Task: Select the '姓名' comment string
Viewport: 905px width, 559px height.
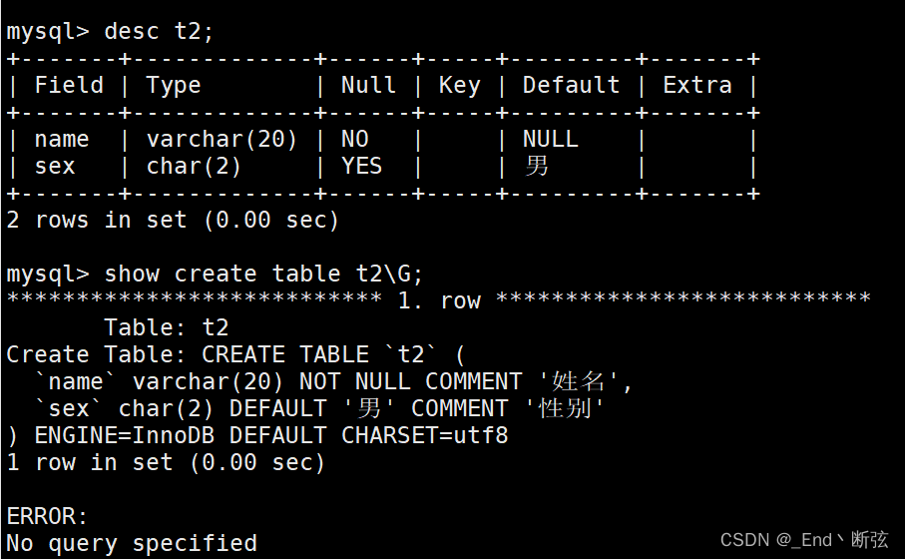Action: click(x=579, y=381)
